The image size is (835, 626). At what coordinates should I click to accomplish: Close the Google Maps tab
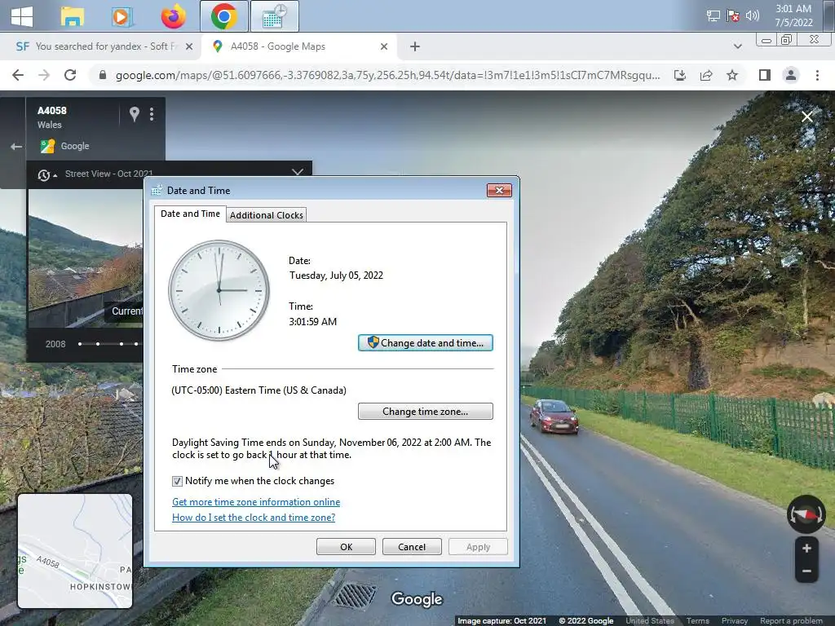click(x=384, y=46)
